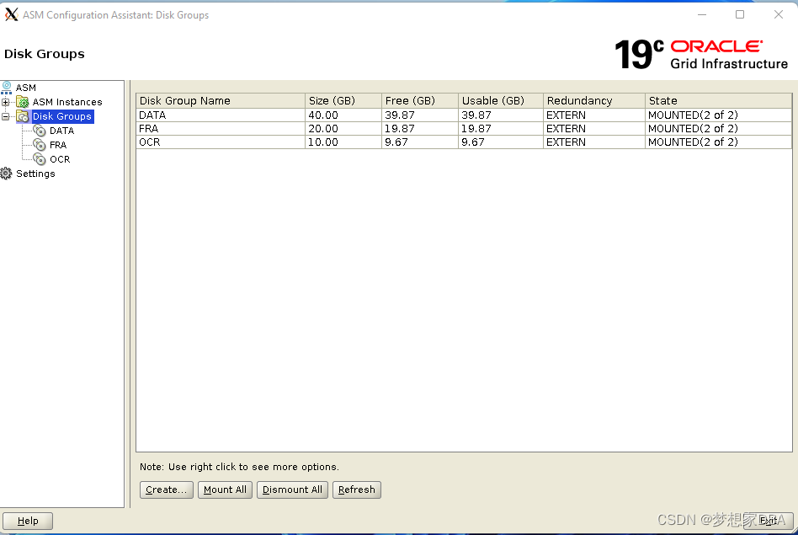Viewport: 798px width, 535px height.
Task: Click the Usable (GB) column header
Action: pos(501,100)
